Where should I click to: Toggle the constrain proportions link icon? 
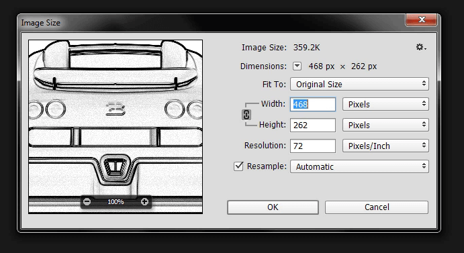coord(246,115)
